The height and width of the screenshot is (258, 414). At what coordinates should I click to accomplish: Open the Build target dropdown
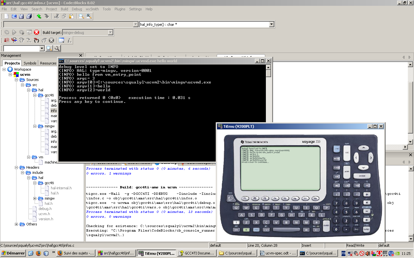pos(110,33)
